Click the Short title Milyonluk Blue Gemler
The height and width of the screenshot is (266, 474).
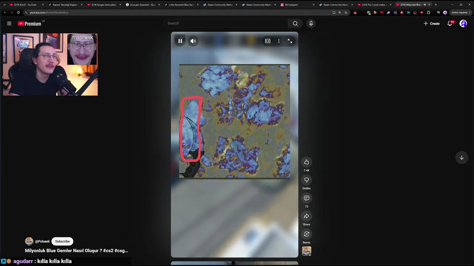click(x=76, y=250)
